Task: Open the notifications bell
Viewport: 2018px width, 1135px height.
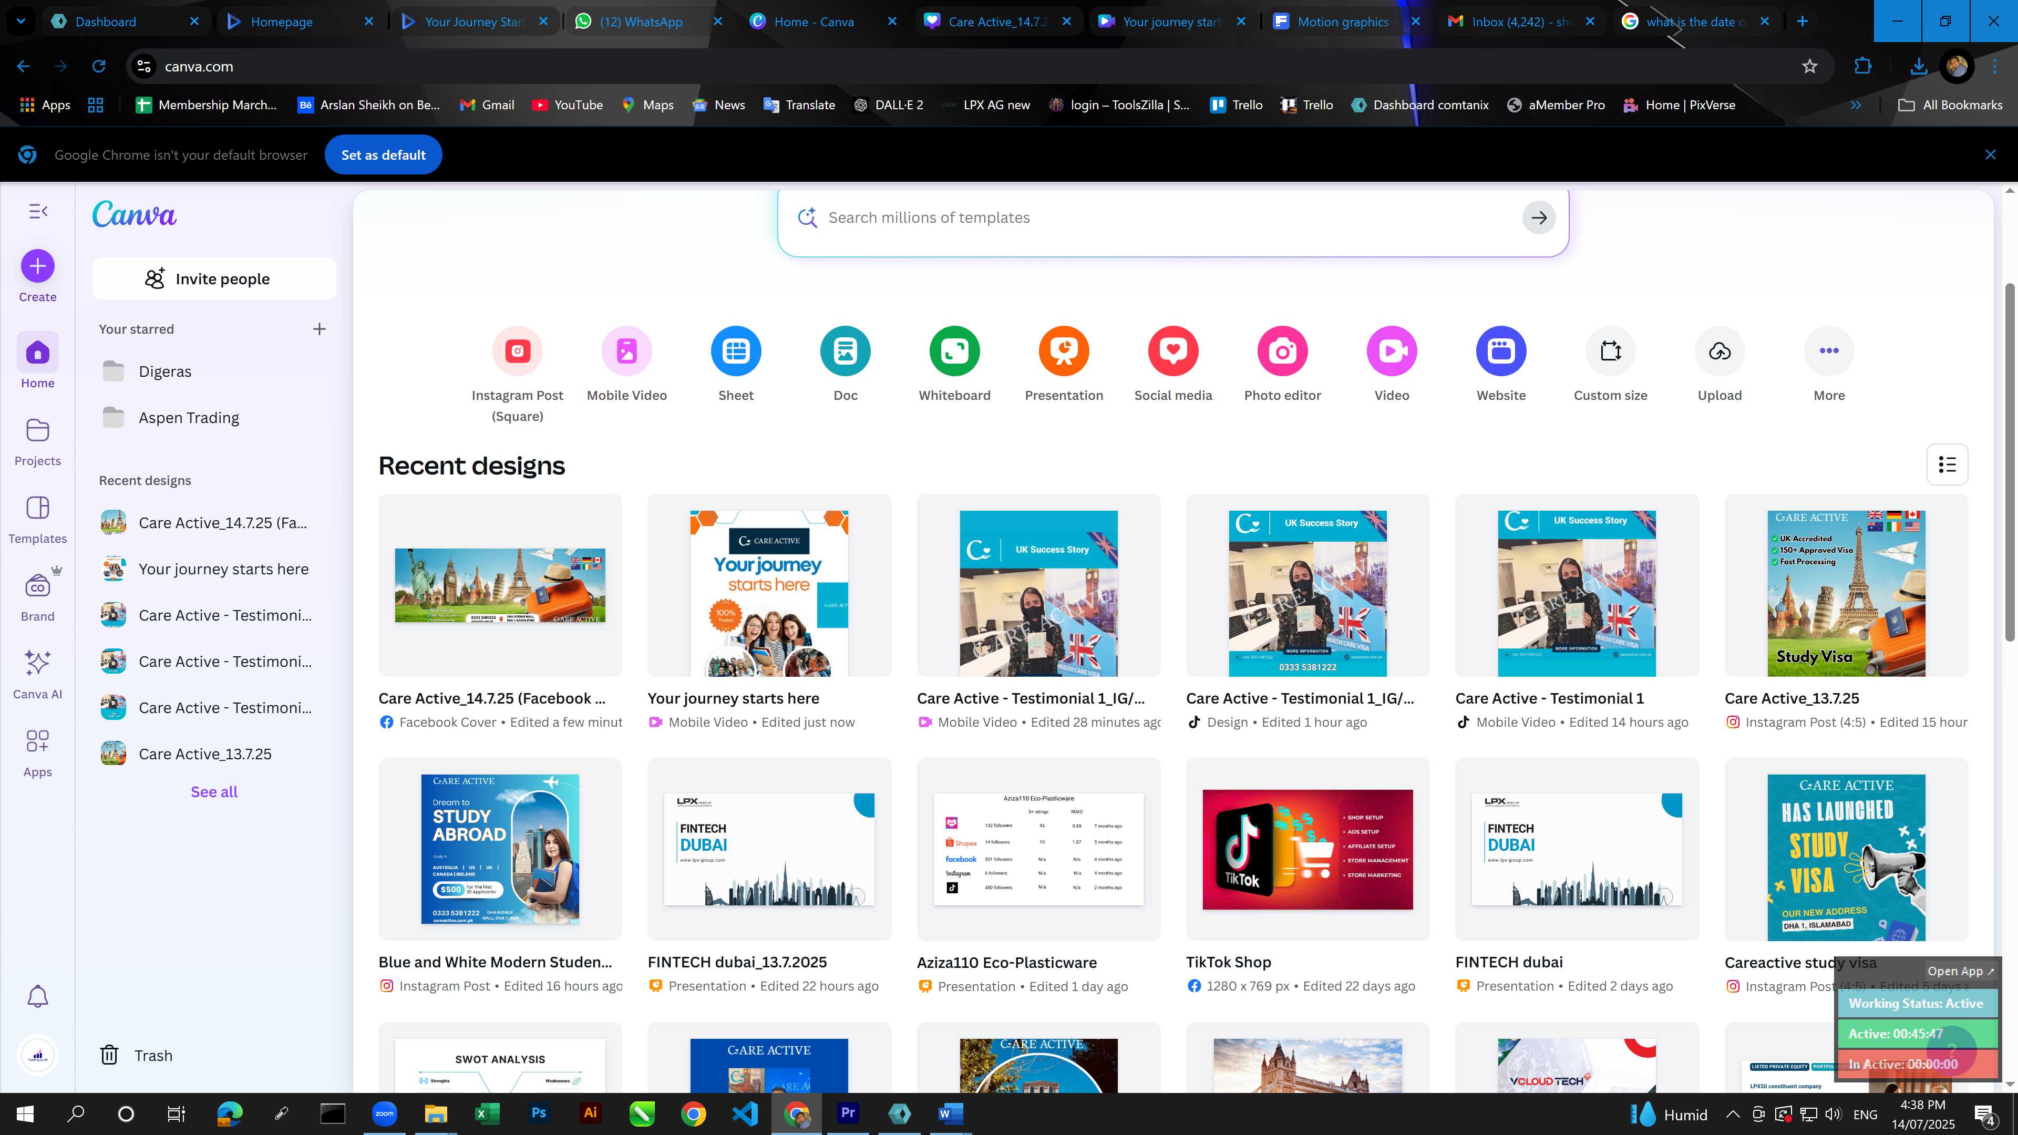Action: tap(38, 996)
